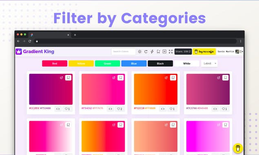Open a new browser tab with plus
Viewport: 259px width, 155px height.
point(75,35)
